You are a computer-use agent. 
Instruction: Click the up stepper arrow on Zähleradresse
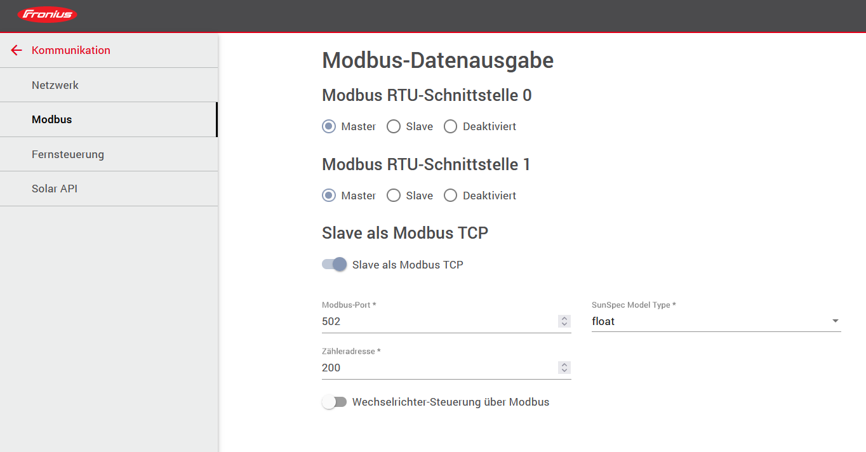(564, 364)
